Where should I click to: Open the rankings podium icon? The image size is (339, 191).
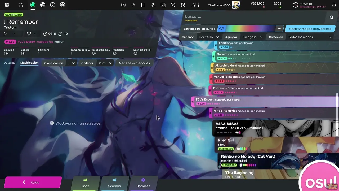pos(153,5)
